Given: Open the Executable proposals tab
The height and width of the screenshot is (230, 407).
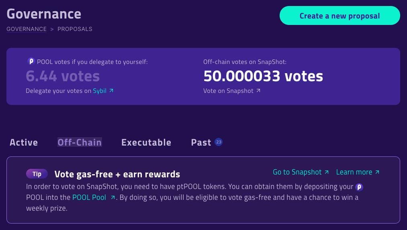Looking at the screenshot, I should 146,142.
